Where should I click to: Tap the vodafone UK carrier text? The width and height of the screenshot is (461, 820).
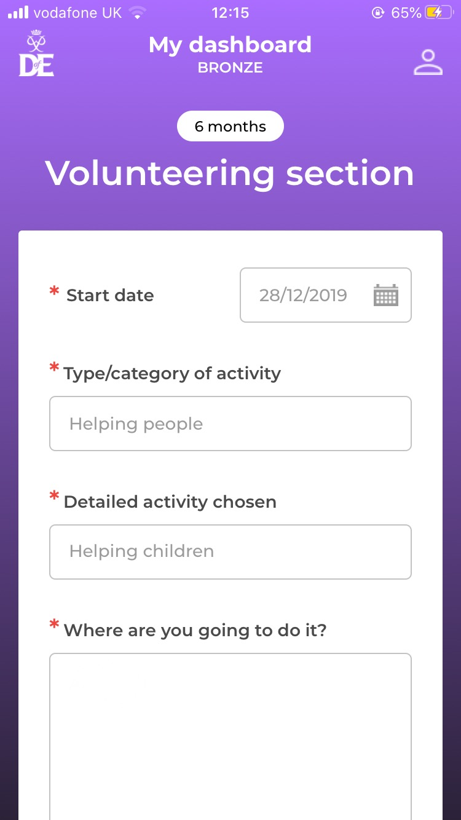(x=77, y=13)
